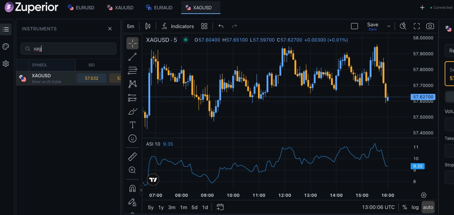
Task: Click the Zuperior logo
Action: (31, 7)
